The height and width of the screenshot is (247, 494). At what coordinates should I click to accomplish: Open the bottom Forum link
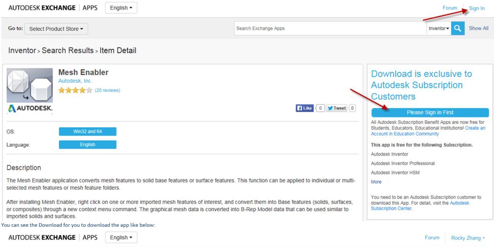point(432,237)
